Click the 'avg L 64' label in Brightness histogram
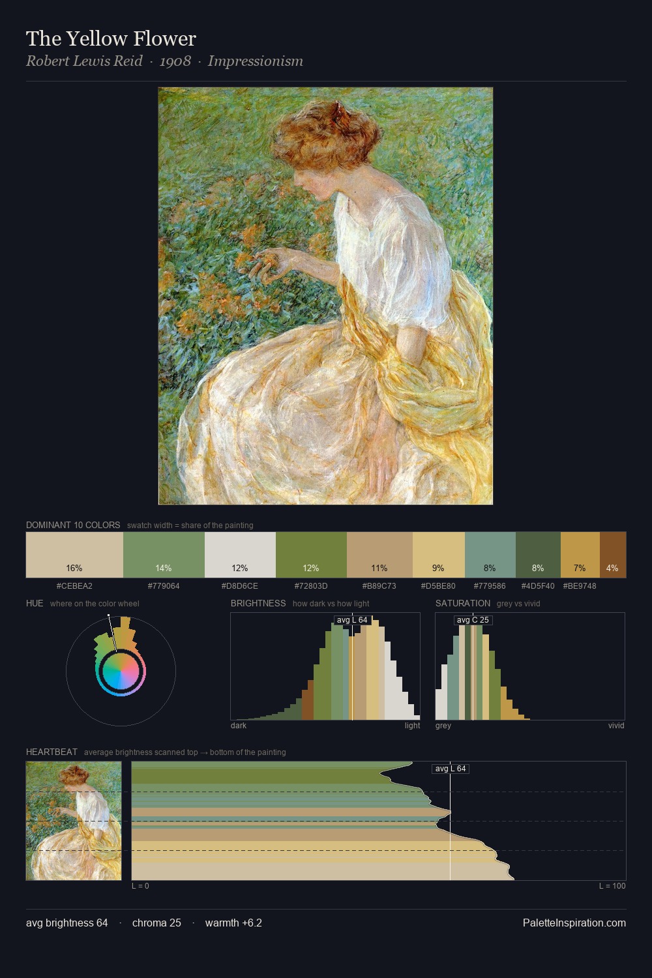Screen dimensions: 652x978 pyautogui.click(x=352, y=620)
